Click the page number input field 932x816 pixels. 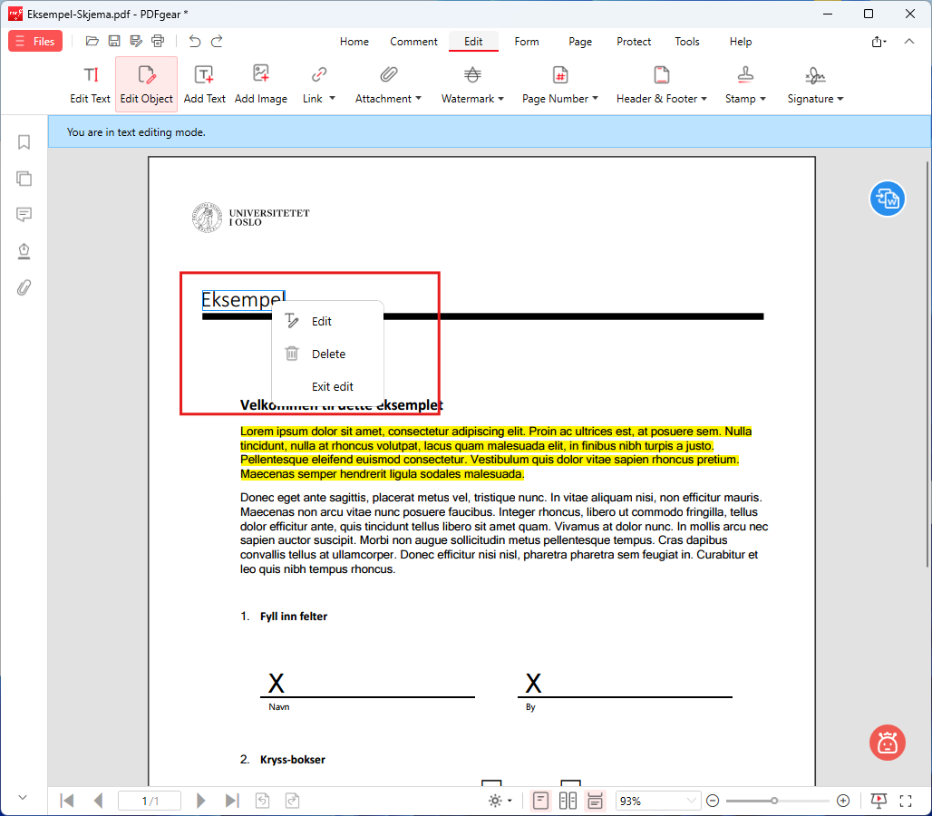pos(150,801)
